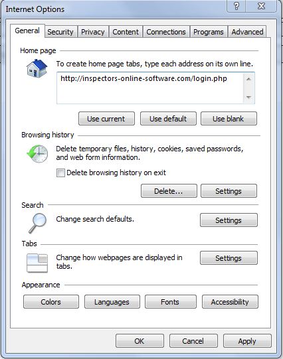Open the Delete... browsing history dialog
283x359 pixels.
click(x=169, y=191)
